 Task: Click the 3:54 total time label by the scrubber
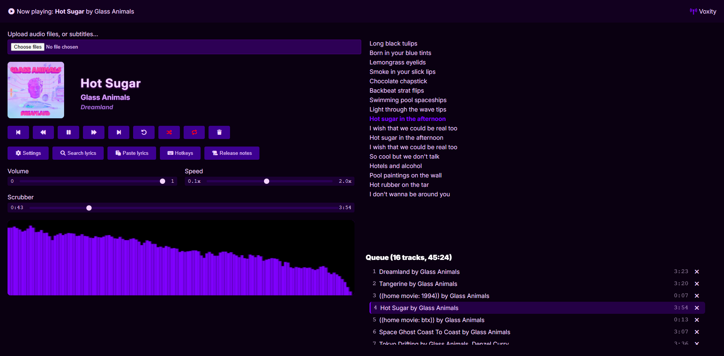coord(345,208)
